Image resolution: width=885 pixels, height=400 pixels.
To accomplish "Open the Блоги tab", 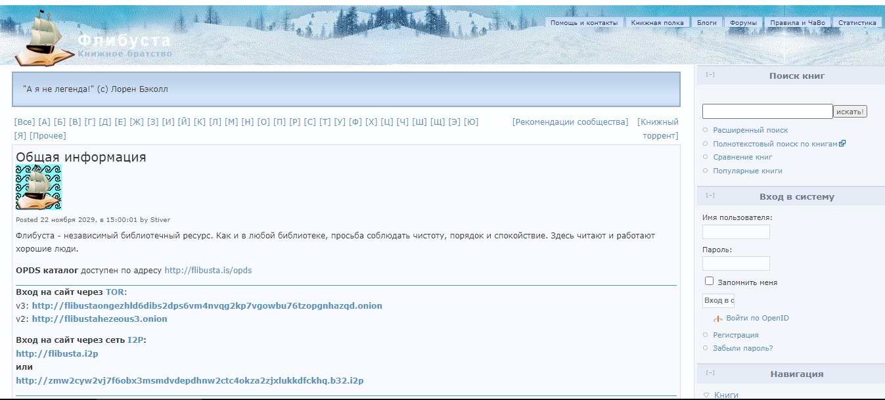I will pyautogui.click(x=707, y=22).
